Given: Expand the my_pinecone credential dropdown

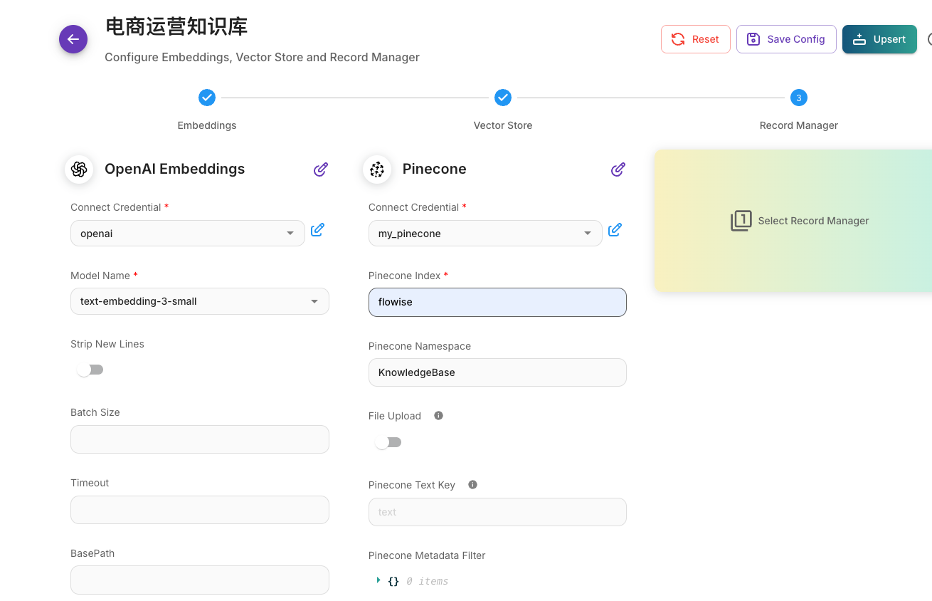Looking at the screenshot, I should click(484, 233).
